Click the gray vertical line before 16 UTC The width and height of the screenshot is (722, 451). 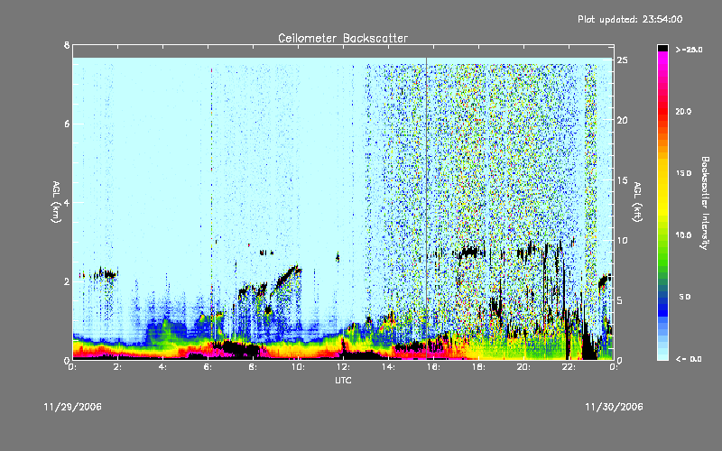pyautogui.click(x=426, y=208)
